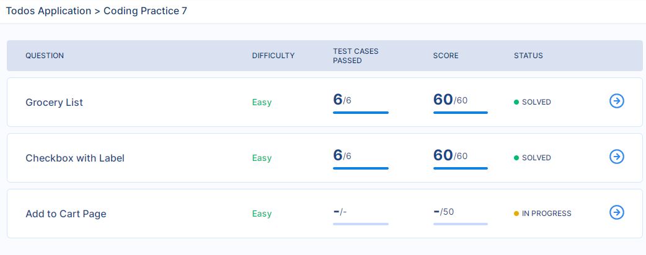The image size is (646, 255).
Task: Click yellow In Progress status dot
Action: 516,214
